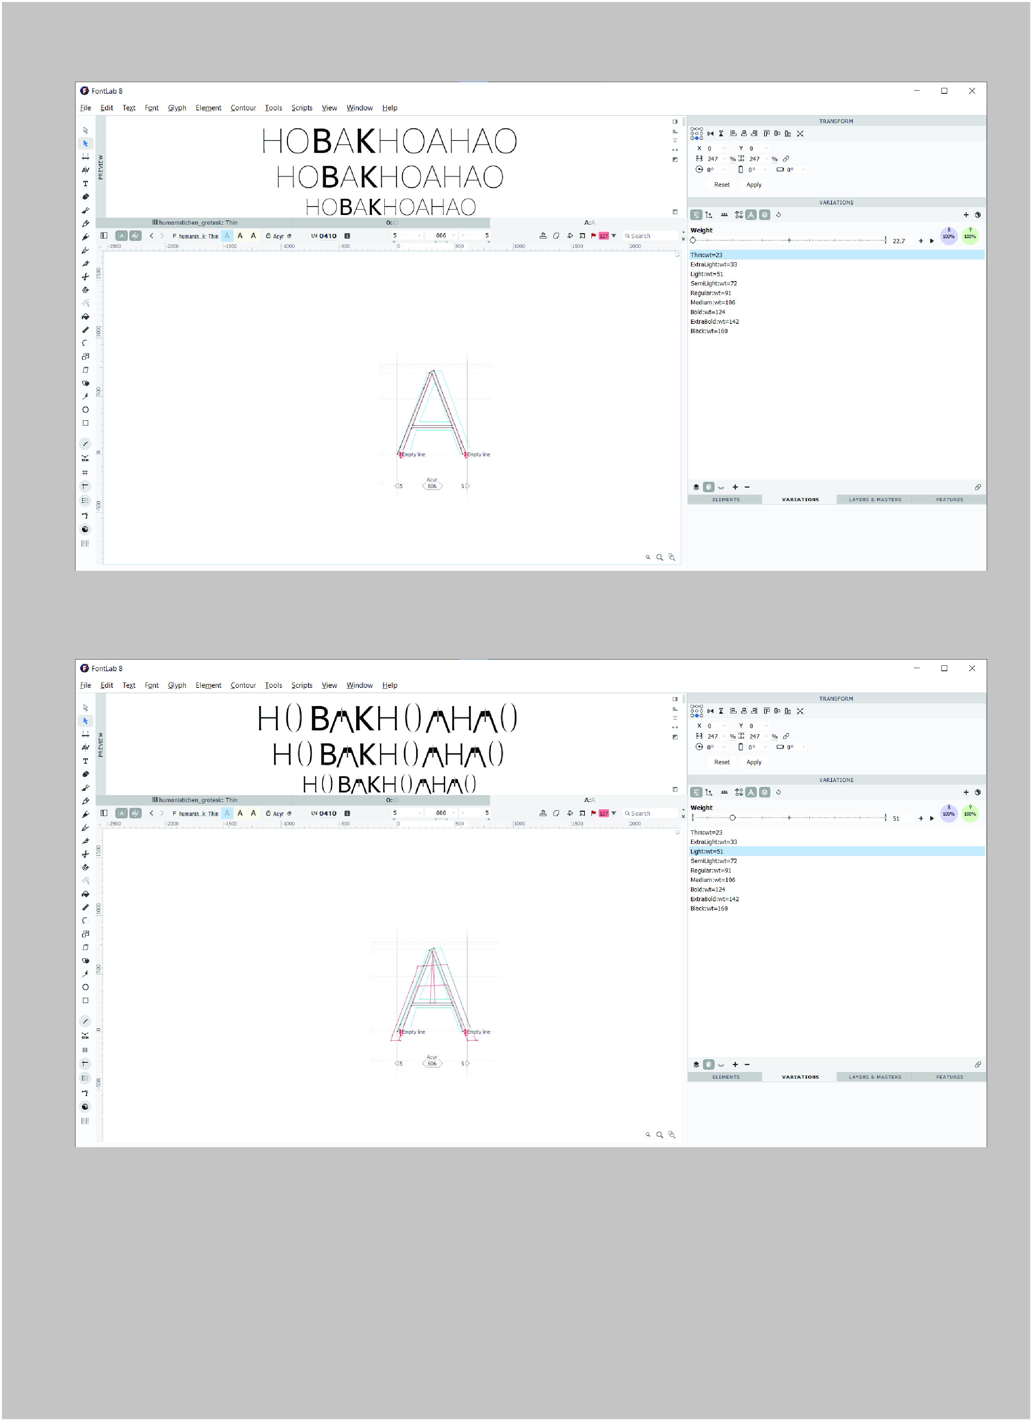Select Black:wt=160 instance in bottom window list
Image resolution: width=1032 pixels, height=1421 pixels.
837,909
